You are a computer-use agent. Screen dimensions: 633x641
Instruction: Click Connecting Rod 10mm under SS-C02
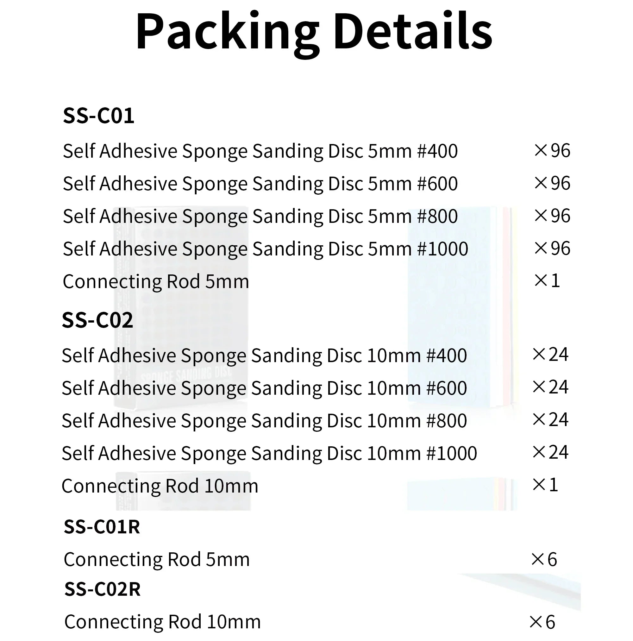tap(160, 486)
